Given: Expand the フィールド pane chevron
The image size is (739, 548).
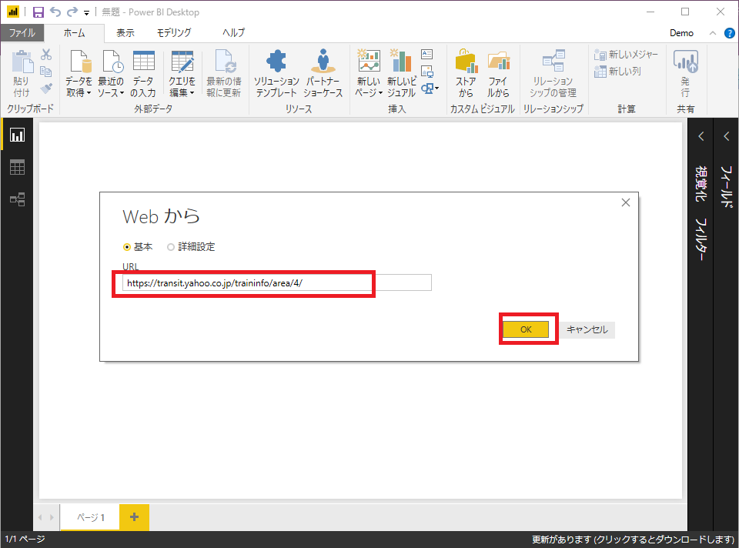Looking at the screenshot, I should pyautogui.click(x=726, y=136).
